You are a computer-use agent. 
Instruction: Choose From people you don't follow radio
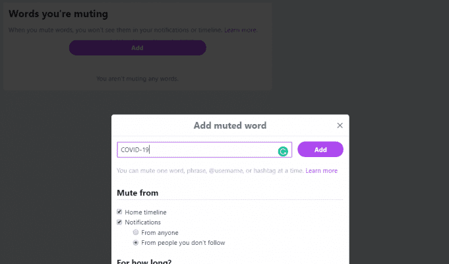(136, 242)
